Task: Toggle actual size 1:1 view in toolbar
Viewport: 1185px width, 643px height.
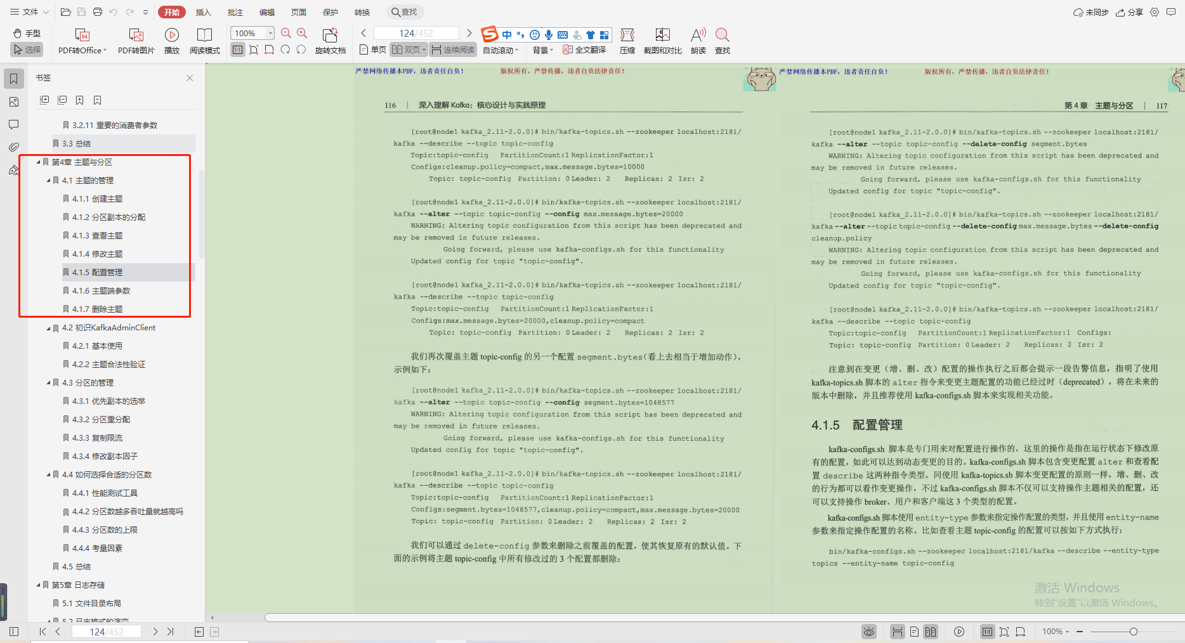Action: click(238, 49)
